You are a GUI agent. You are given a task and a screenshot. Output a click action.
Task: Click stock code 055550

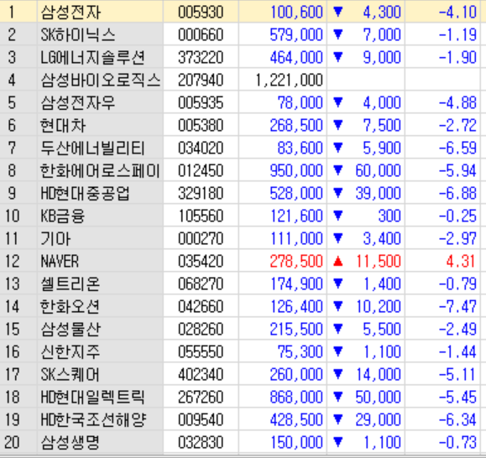[x=201, y=351]
